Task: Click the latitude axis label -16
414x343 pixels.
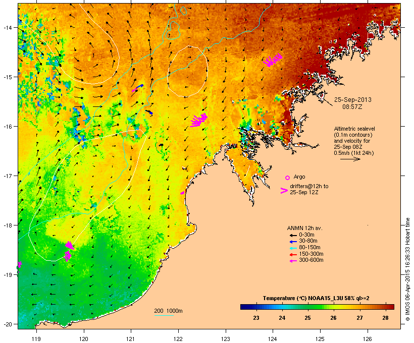Action: 8,127
